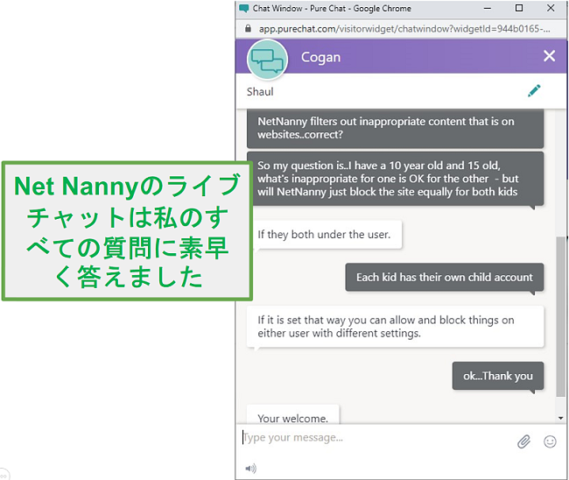
Task: Edit visitor name Shaul with pencil icon
Action: click(x=534, y=91)
